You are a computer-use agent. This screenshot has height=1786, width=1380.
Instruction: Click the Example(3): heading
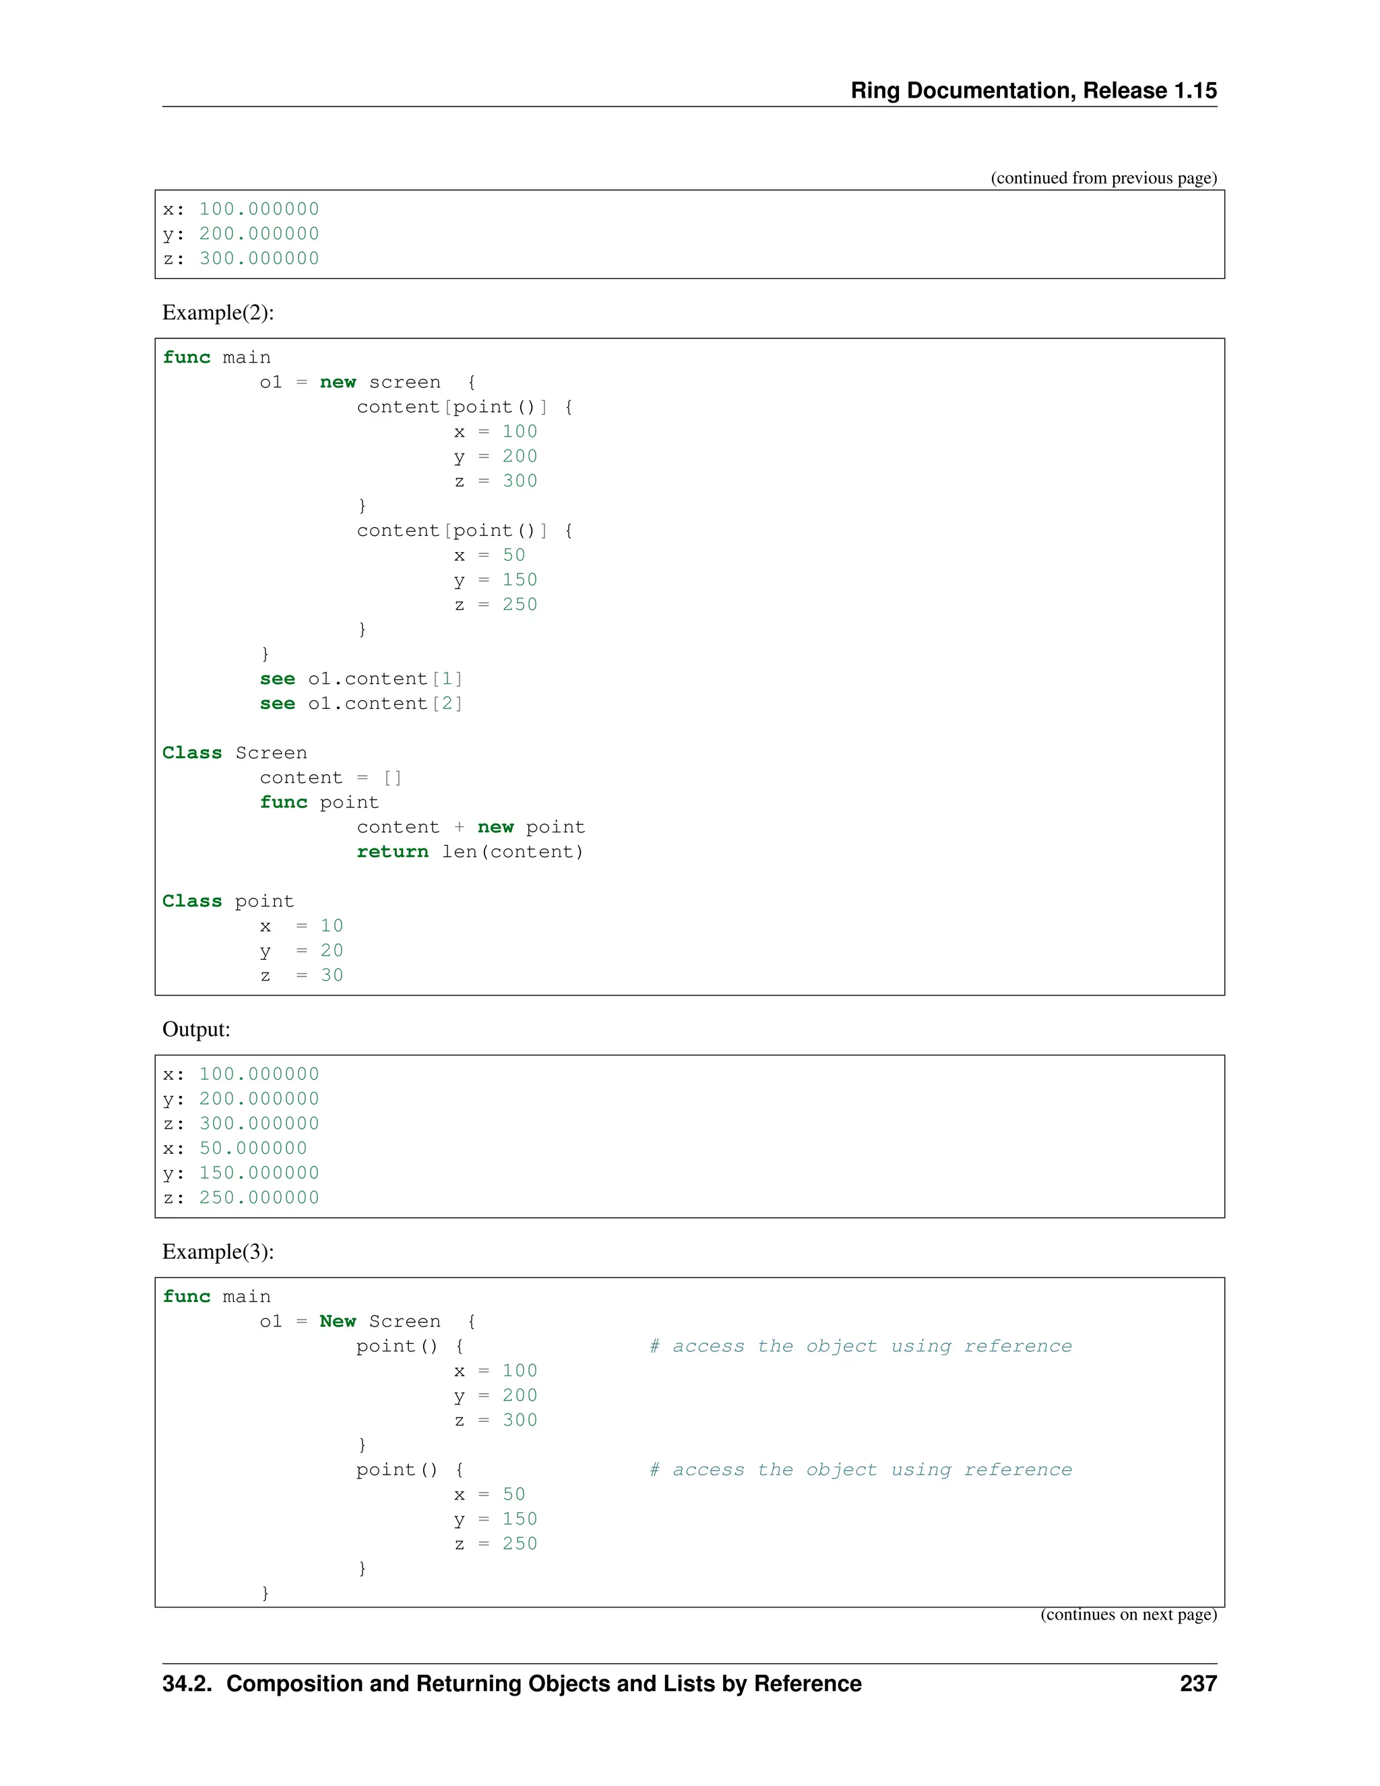(218, 1251)
